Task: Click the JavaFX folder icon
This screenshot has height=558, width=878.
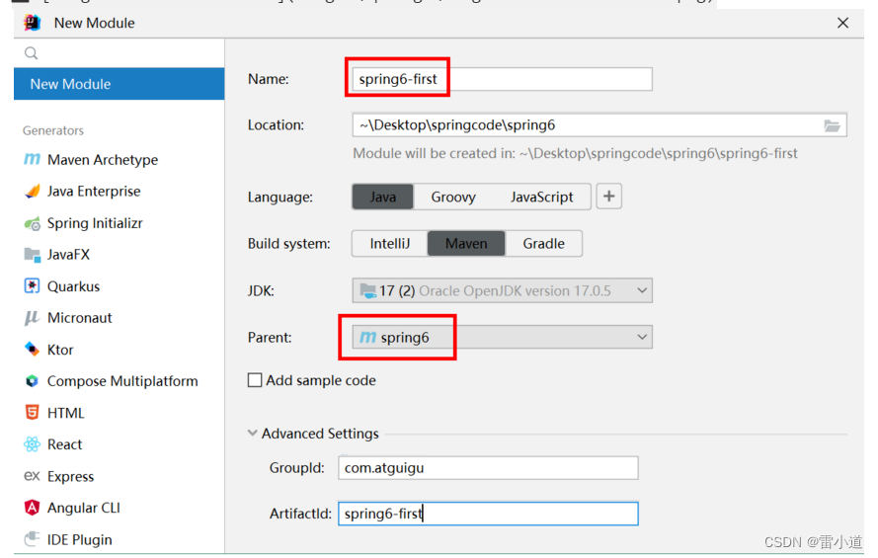Action: point(32,255)
